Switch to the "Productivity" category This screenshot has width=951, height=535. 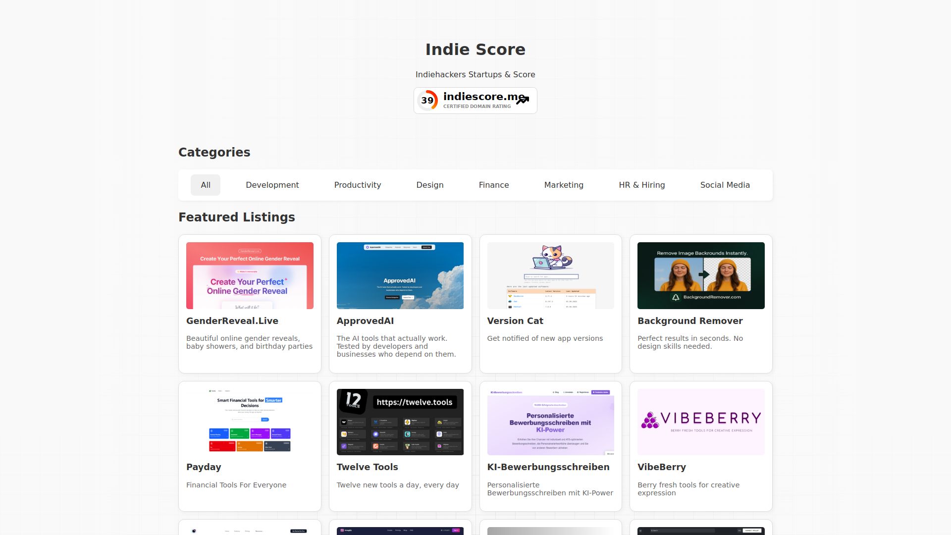point(358,185)
